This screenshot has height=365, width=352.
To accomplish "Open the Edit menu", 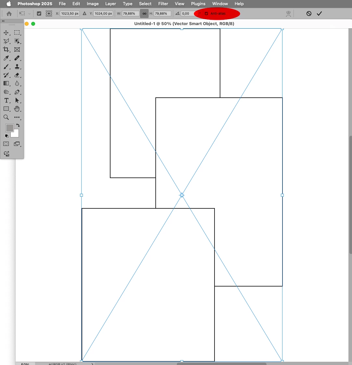I will tap(76, 4).
